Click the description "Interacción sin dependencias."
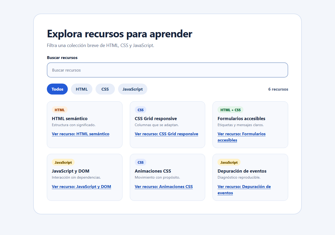Viewport: 335px width, 235px height. coord(76,177)
